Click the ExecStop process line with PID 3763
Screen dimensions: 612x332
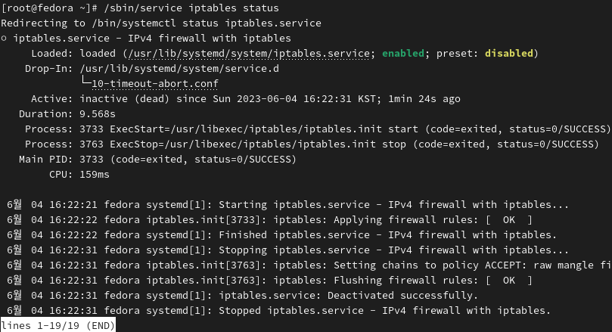coord(312,144)
